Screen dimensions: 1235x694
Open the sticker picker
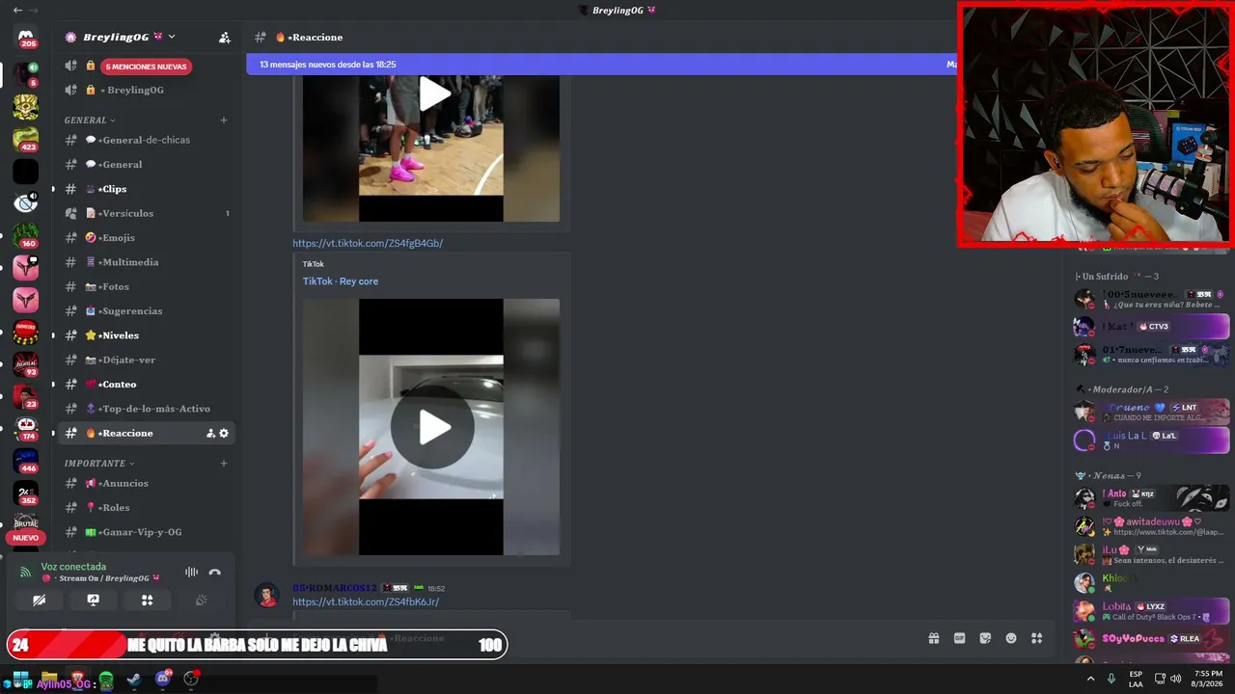[x=985, y=638]
